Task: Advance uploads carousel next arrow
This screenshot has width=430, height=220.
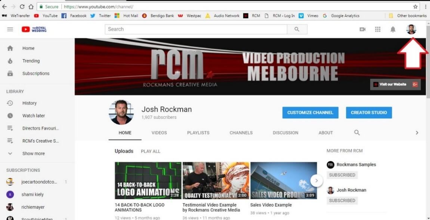Action: tap(317, 181)
